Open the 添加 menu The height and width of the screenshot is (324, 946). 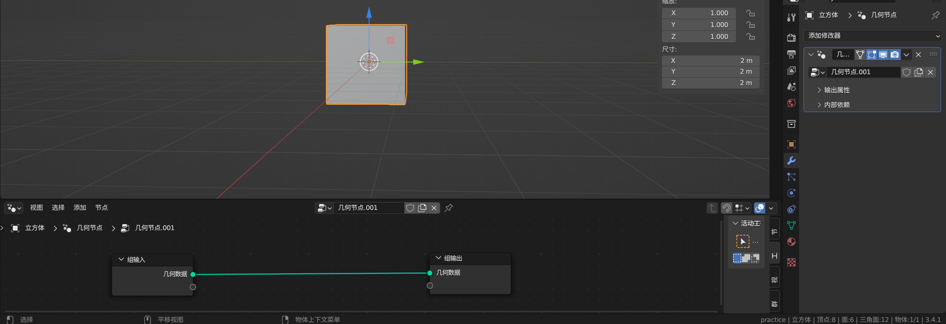(80, 208)
